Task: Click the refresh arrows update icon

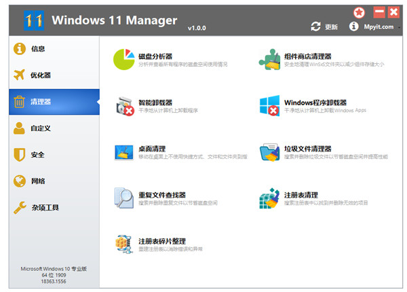Action: click(315, 26)
